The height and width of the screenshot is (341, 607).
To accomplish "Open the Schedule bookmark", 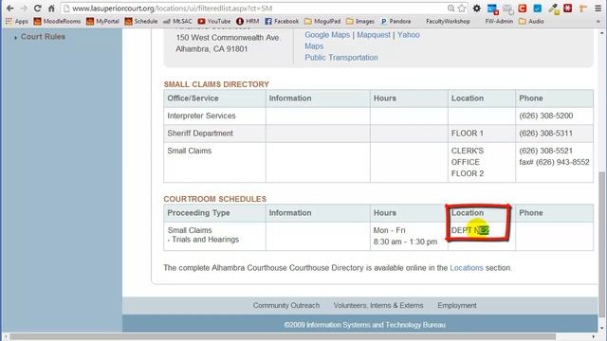I will coord(141,21).
